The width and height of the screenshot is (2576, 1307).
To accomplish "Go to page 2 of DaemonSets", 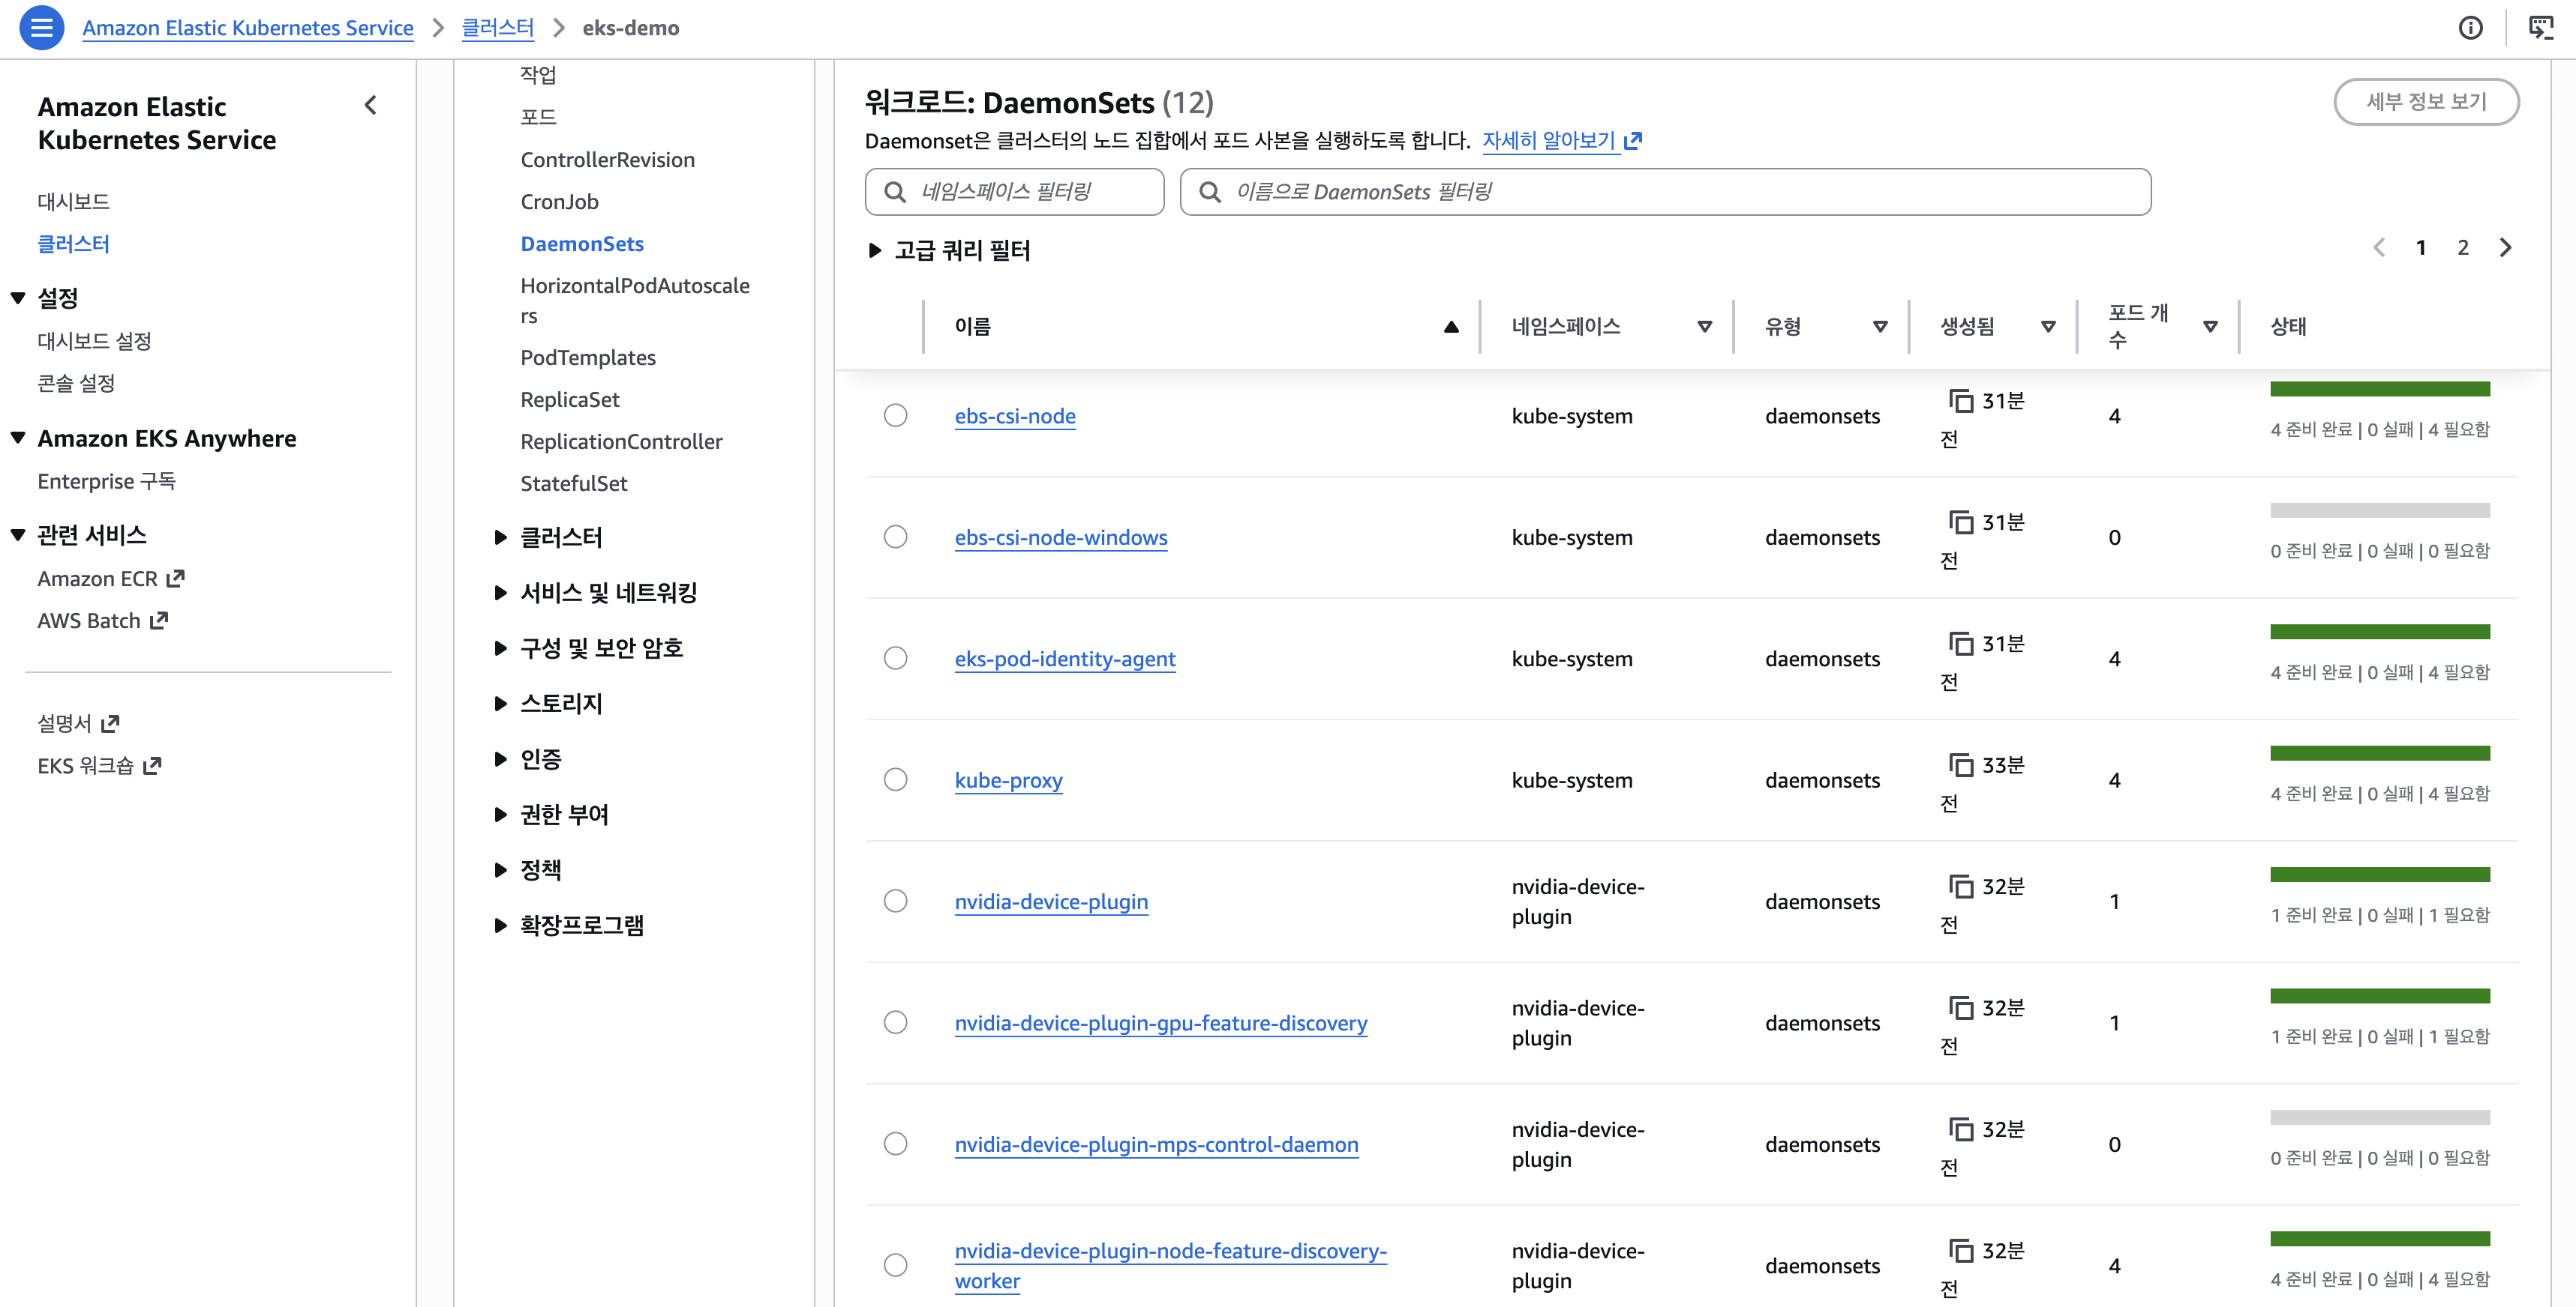I will click(x=2463, y=248).
